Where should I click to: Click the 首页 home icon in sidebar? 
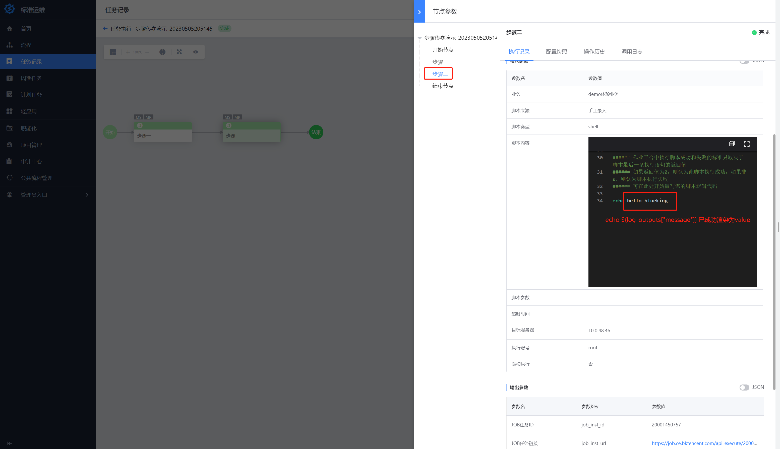10,28
